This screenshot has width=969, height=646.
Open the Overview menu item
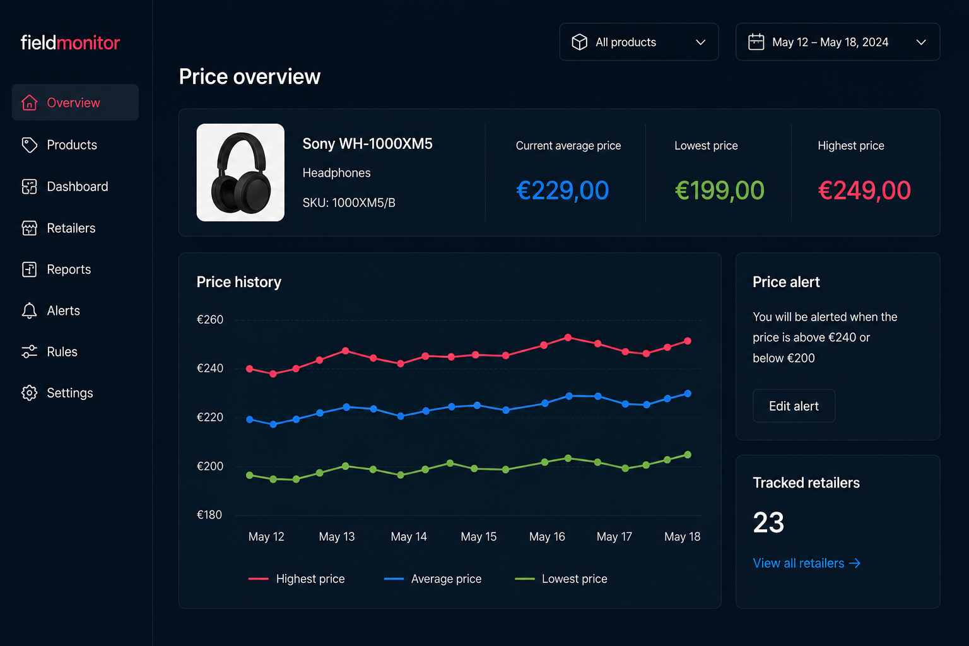(x=75, y=102)
